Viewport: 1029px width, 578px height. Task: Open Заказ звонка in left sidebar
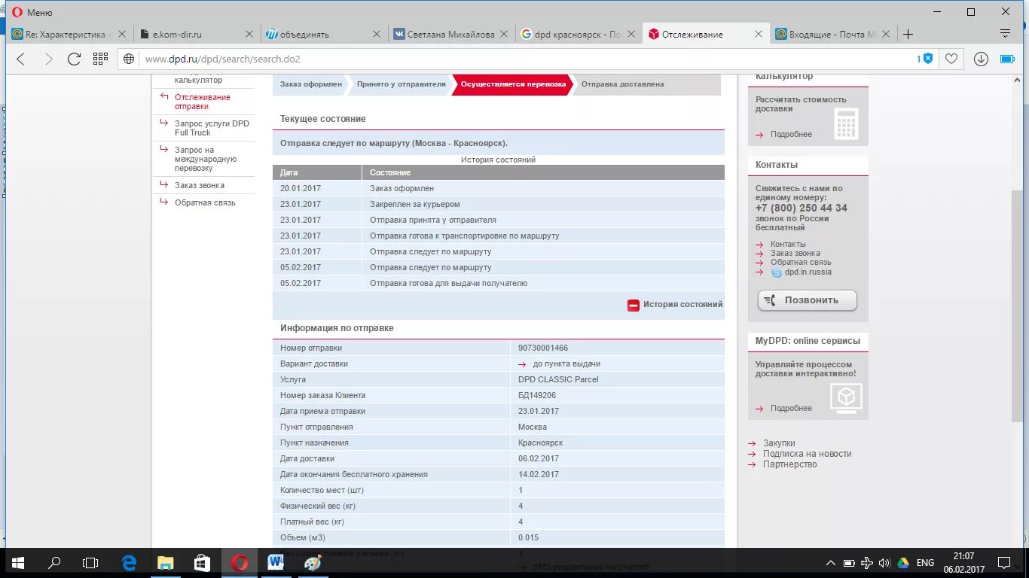(x=200, y=185)
